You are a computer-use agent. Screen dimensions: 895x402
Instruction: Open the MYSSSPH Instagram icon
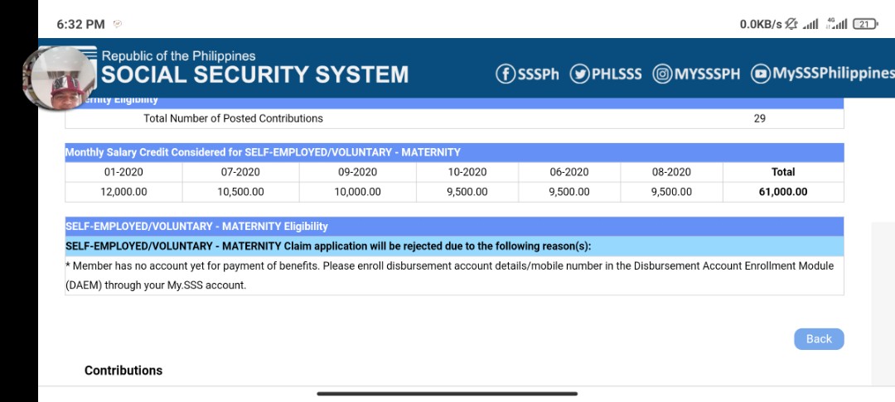[662, 74]
